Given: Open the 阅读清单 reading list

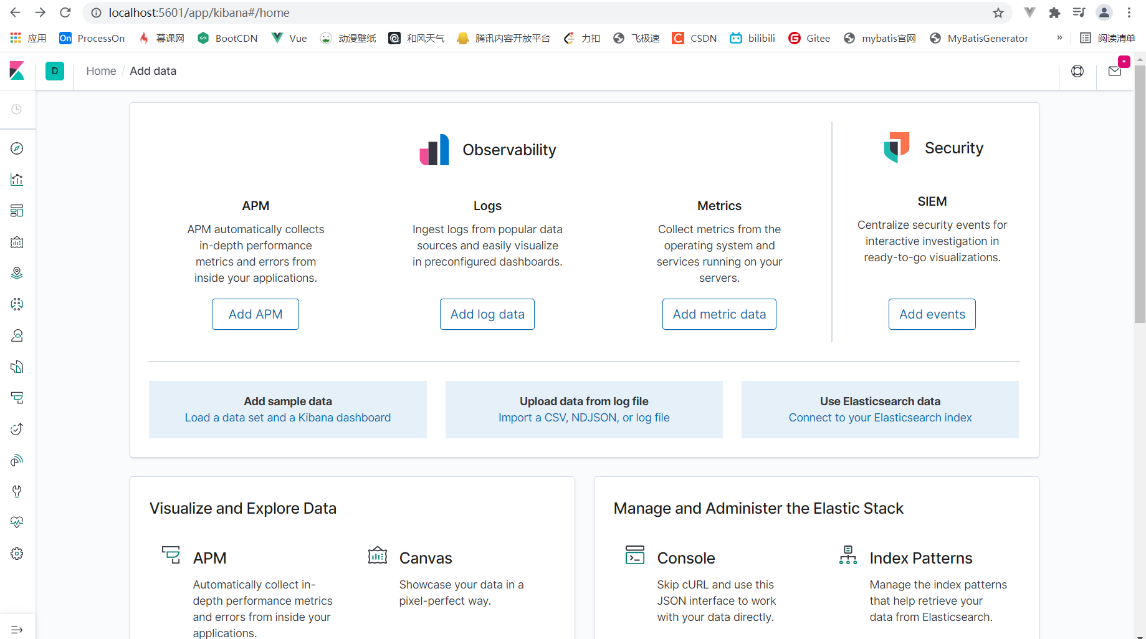Looking at the screenshot, I should (x=1107, y=38).
